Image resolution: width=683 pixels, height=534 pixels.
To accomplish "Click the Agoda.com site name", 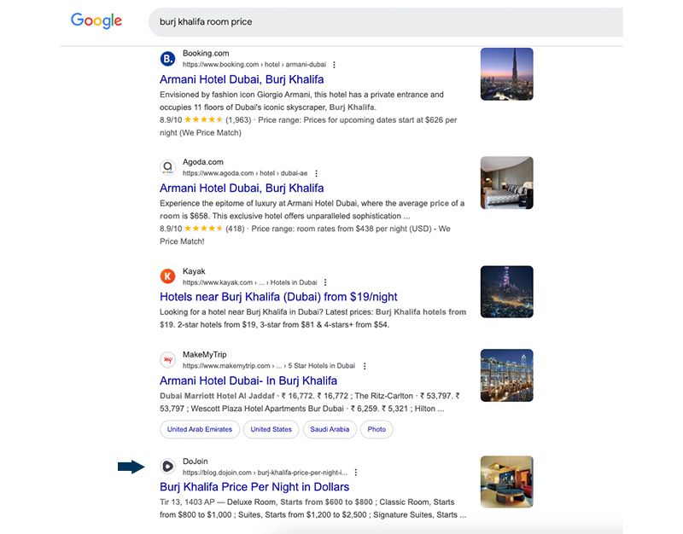I will (x=203, y=162).
